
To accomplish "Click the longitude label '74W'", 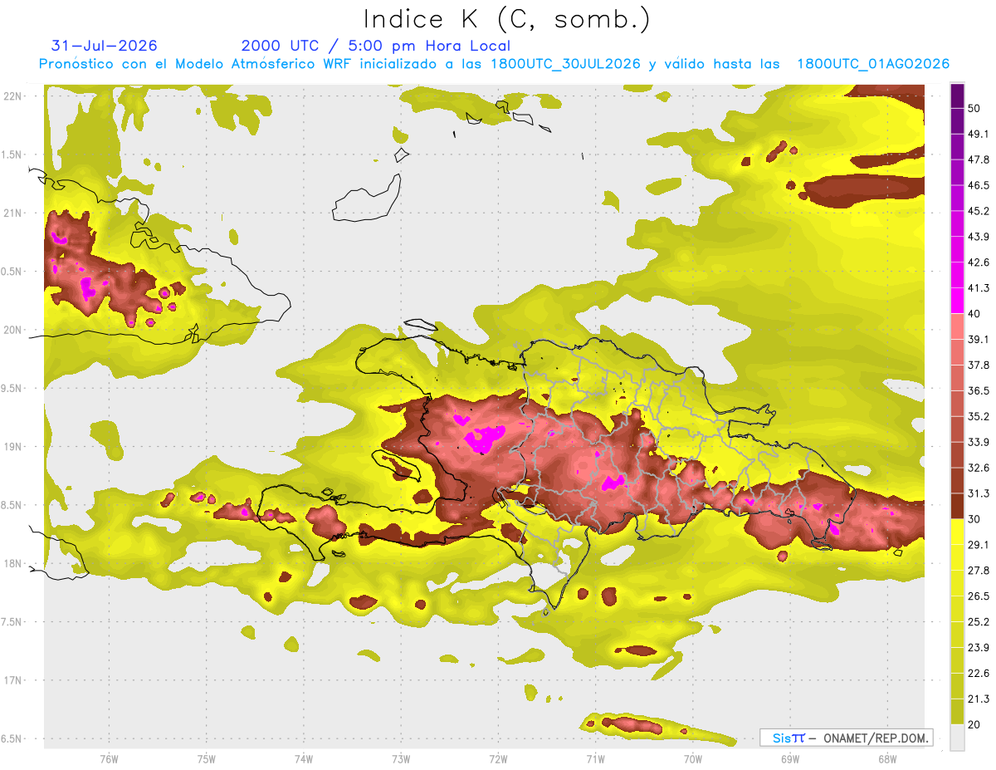I will point(303,759).
